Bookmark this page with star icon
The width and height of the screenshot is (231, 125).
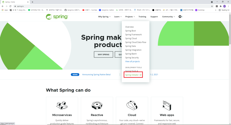tap(212, 6)
